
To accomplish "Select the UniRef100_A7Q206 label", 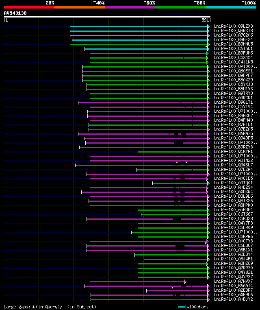I will click(x=233, y=35).
